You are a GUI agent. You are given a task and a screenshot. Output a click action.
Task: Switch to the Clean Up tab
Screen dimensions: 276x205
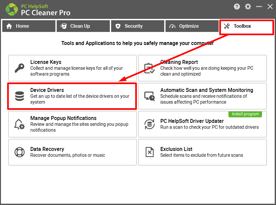click(83, 26)
